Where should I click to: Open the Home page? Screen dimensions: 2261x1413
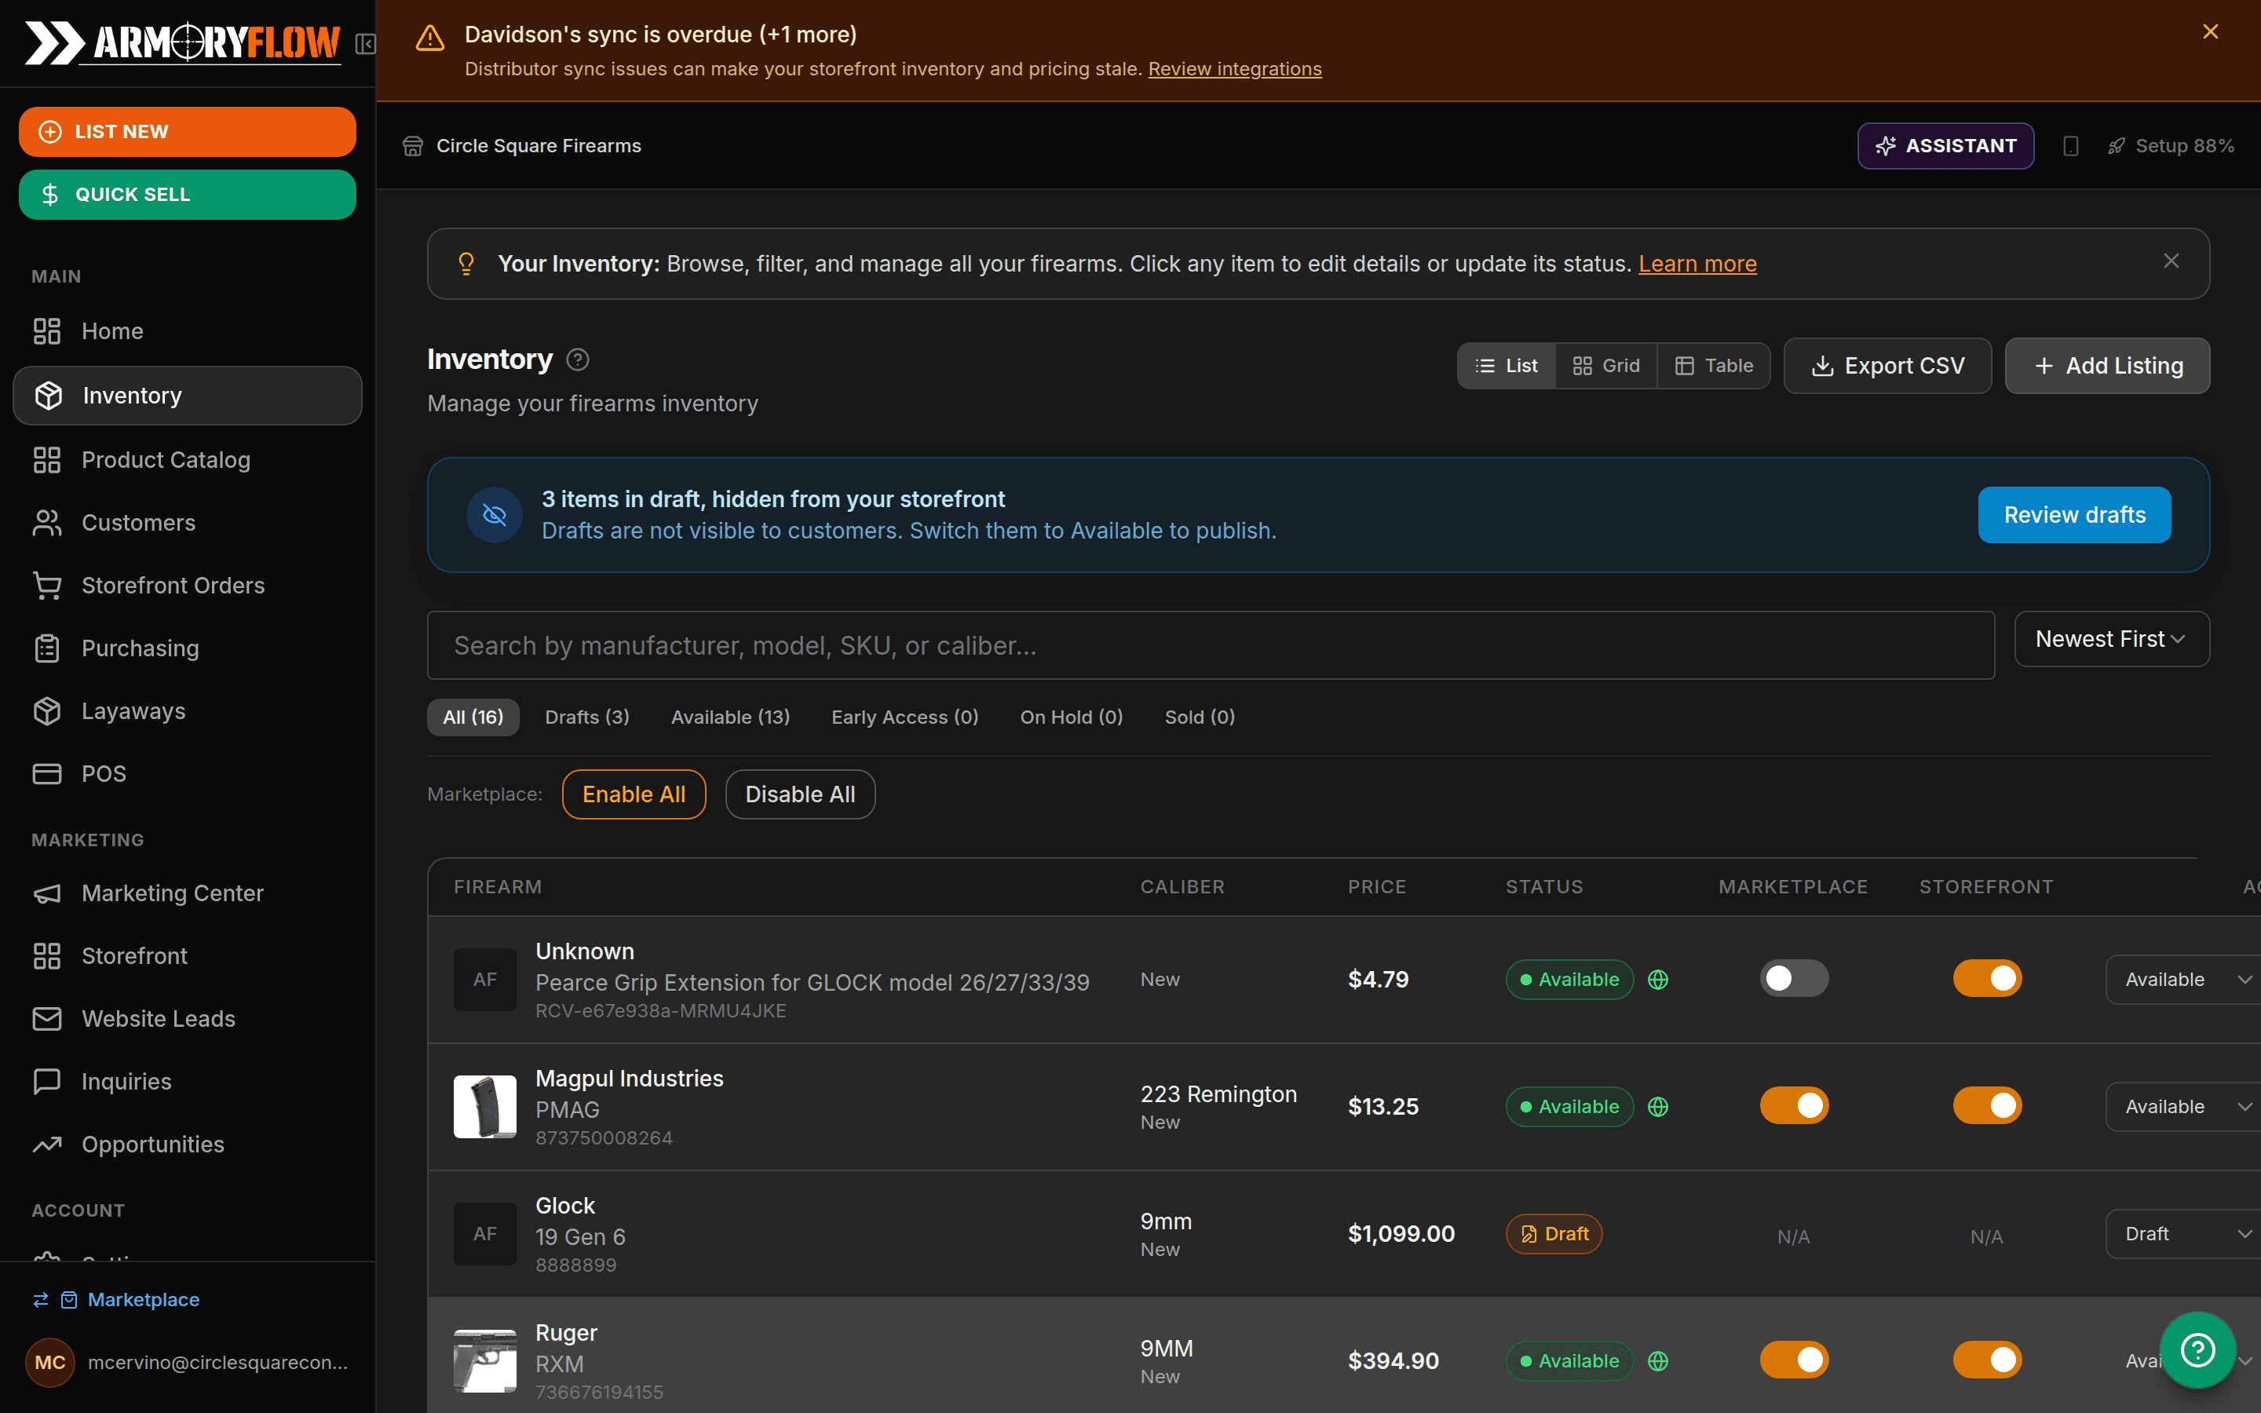(x=188, y=330)
